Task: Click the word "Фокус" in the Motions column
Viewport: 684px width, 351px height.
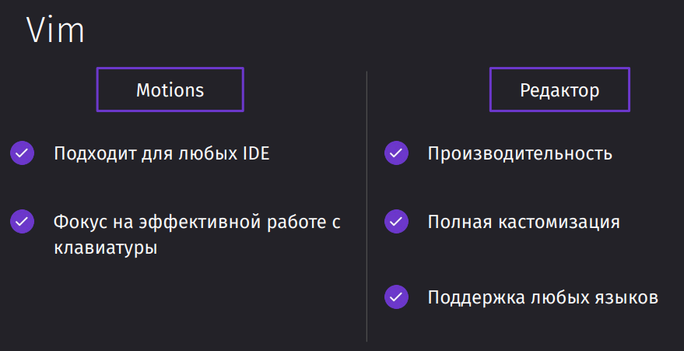Action: 80,223
